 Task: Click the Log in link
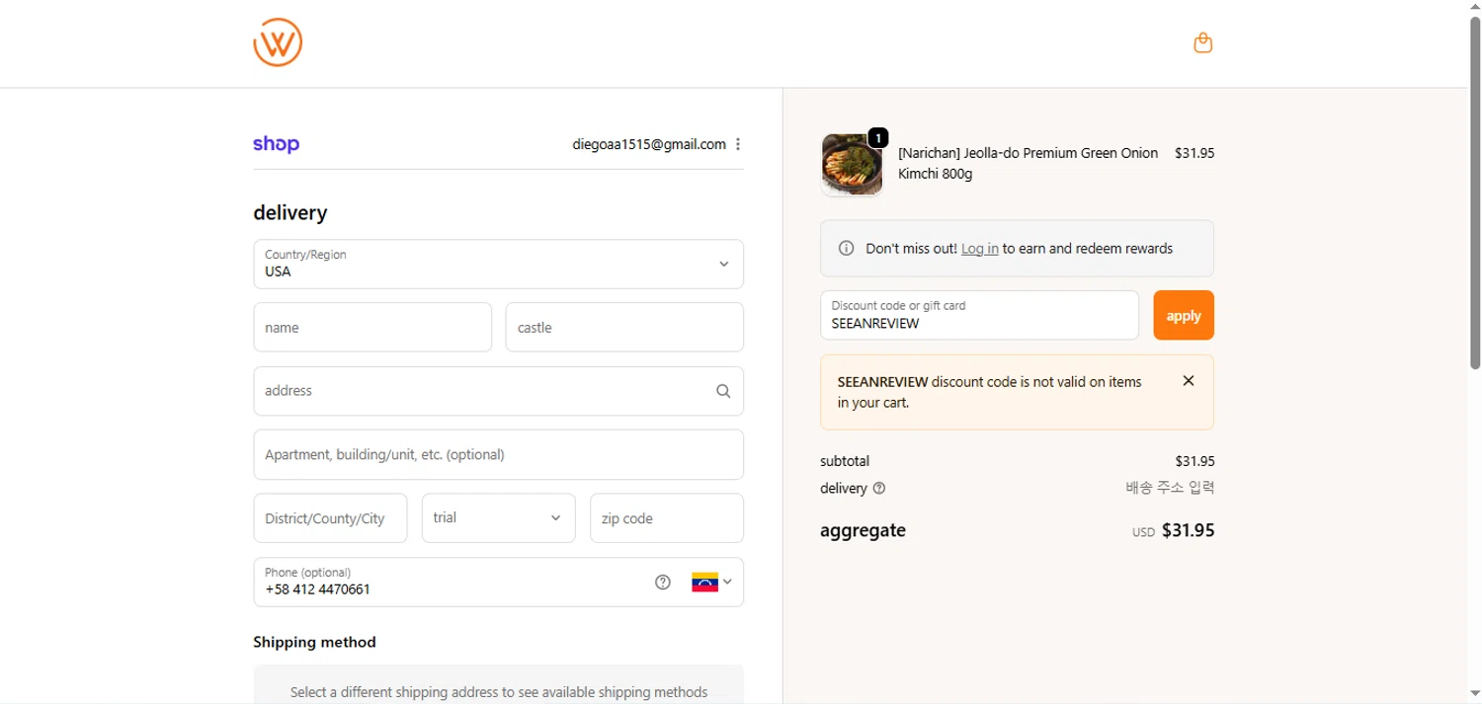[979, 248]
